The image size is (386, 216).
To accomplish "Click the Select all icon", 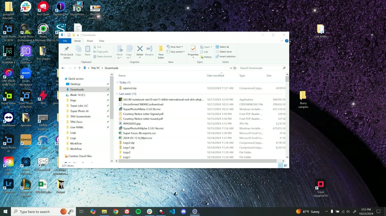I will click(217, 47).
